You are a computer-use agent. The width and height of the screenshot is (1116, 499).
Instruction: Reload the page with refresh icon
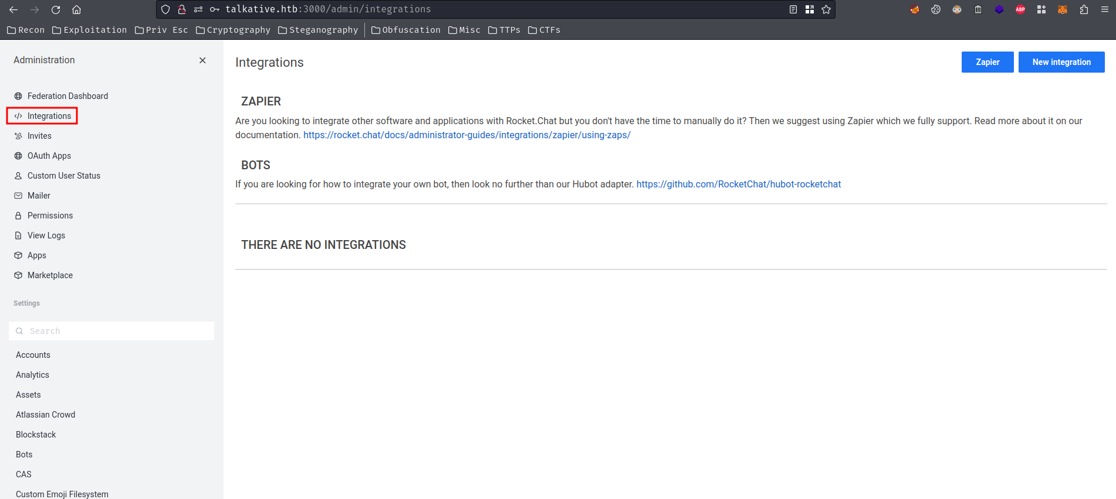tap(56, 9)
